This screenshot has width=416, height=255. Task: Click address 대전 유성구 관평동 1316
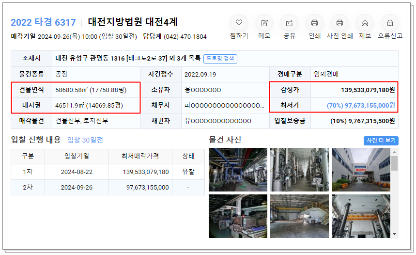[90, 59]
